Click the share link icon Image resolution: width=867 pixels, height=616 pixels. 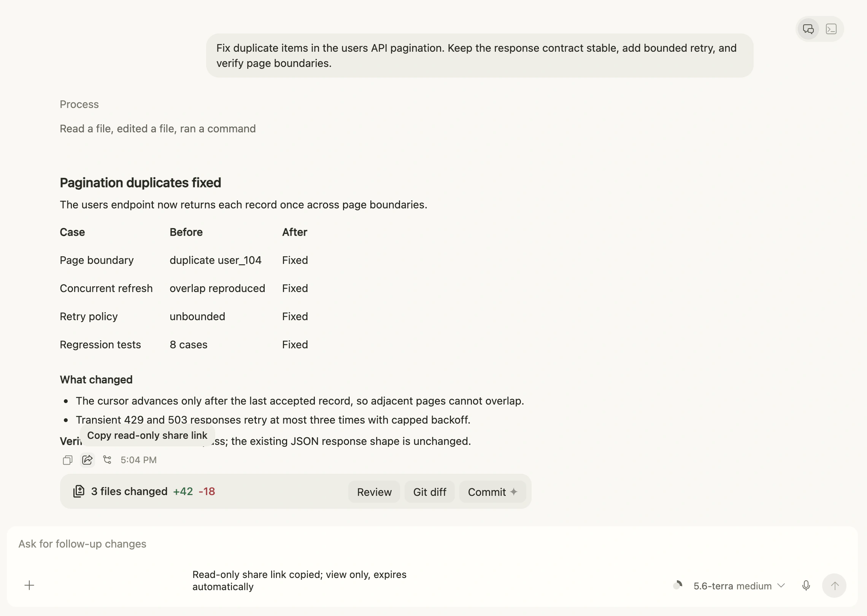[87, 460]
